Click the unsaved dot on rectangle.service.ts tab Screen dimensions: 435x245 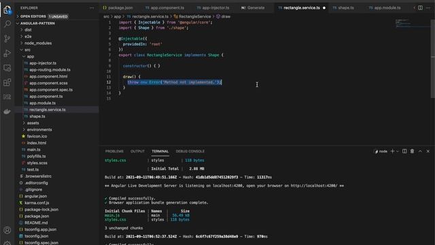(x=324, y=7)
